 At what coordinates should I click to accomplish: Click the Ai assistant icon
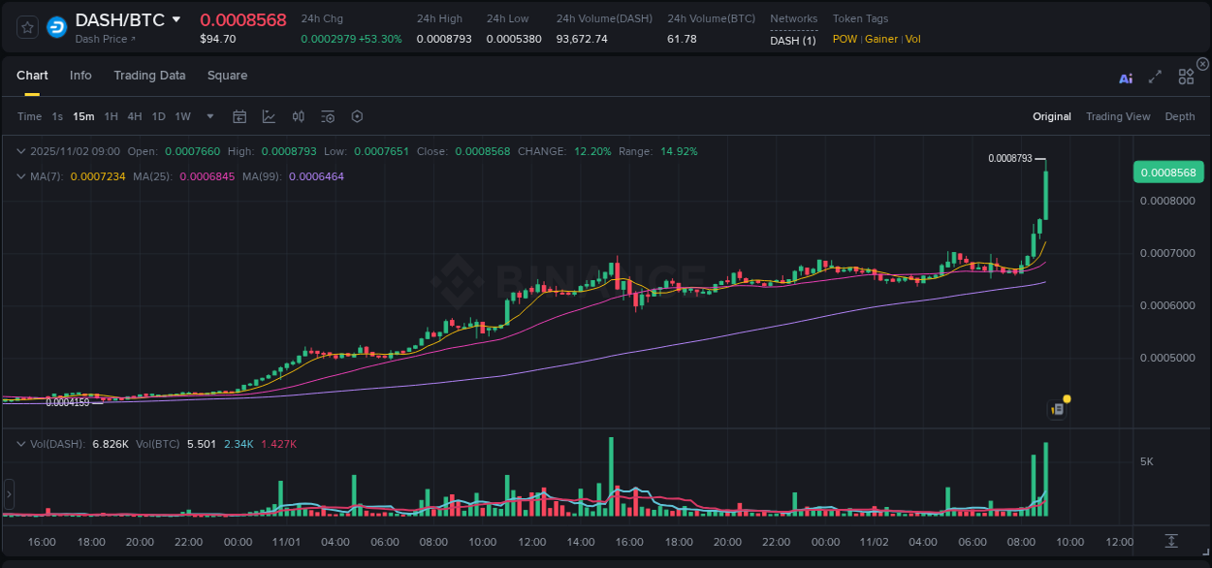[x=1126, y=77]
